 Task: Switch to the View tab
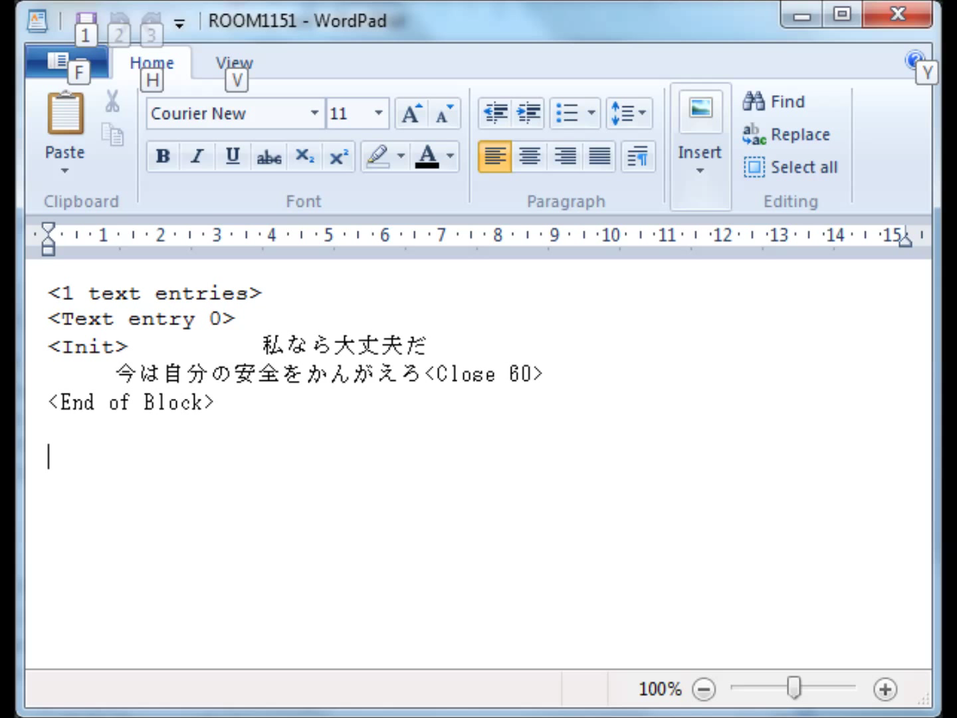(x=234, y=63)
